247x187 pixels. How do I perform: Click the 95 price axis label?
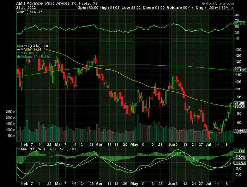click(x=239, y=97)
